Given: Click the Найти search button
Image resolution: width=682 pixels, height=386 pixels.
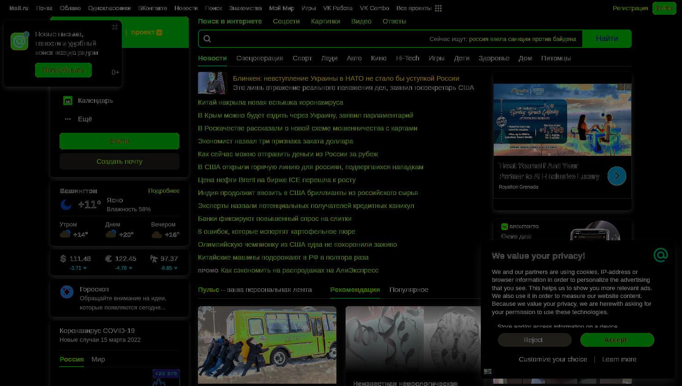Looking at the screenshot, I should (607, 39).
